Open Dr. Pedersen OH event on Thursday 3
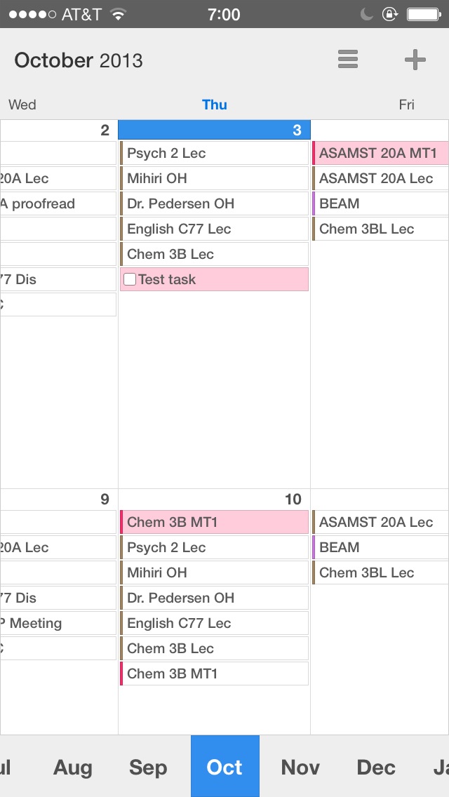 (214, 203)
